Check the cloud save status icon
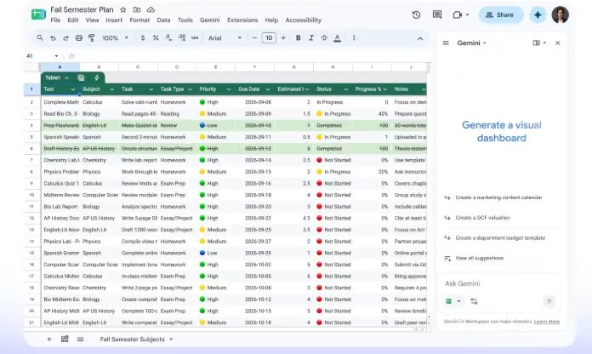This screenshot has height=354, width=592. click(x=151, y=10)
